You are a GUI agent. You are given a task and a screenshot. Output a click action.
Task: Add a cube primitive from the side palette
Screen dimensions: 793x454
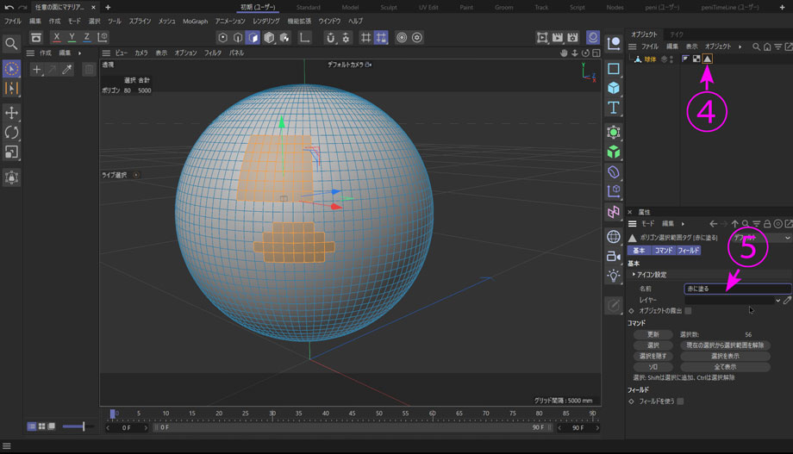(614, 88)
